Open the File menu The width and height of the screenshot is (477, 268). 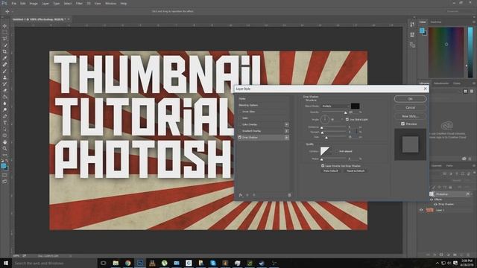click(14, 3)
